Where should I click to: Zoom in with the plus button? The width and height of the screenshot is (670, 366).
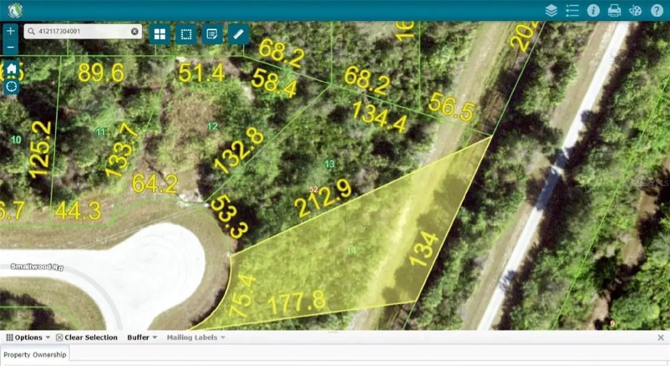pos(12,31)
